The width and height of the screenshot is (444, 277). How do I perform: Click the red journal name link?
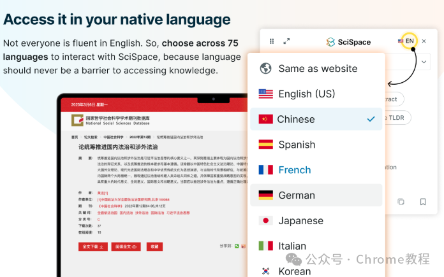tap(110, 206)
